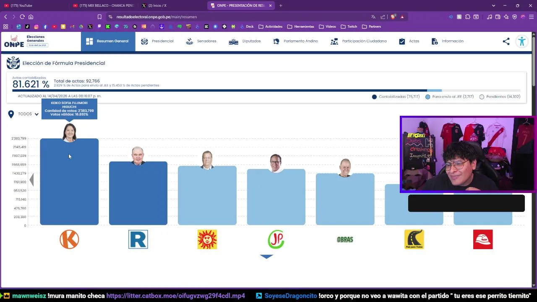Screen dimensions: 537x302
Task: Select candidate photo above sun party bar
Action: pyautogui.click(x=207, y=160)
